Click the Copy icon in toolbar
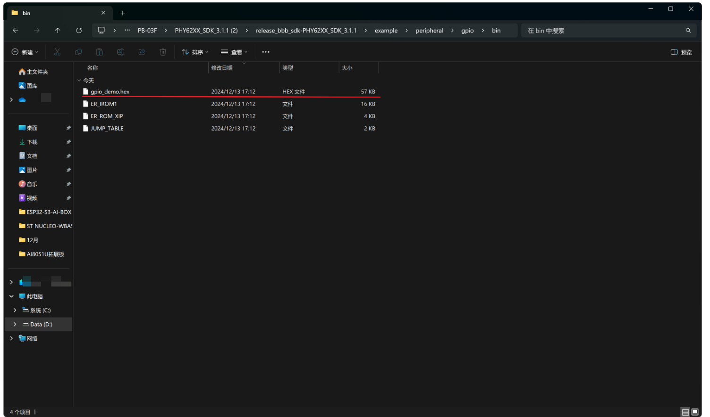Image resolution: width=710 pixels, height=417 pixels. 78,52
